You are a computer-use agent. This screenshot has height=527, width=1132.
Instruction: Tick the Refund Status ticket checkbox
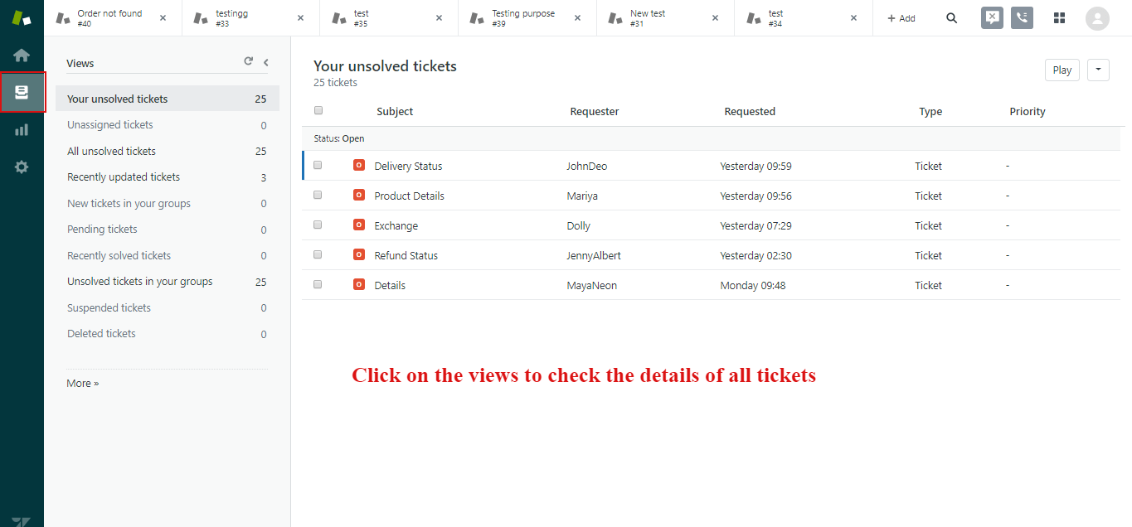tap(318, 254)
